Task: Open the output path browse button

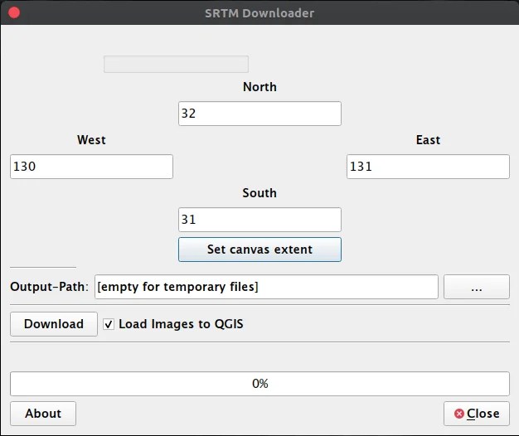Action: pyautogui.click(x=476, y=287)
